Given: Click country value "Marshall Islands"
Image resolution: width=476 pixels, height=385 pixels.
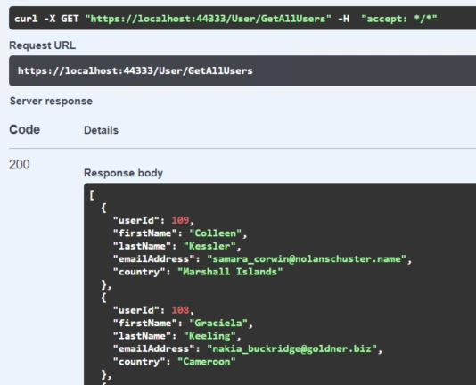Looking at the screenshot, I should tap(230, 272).
